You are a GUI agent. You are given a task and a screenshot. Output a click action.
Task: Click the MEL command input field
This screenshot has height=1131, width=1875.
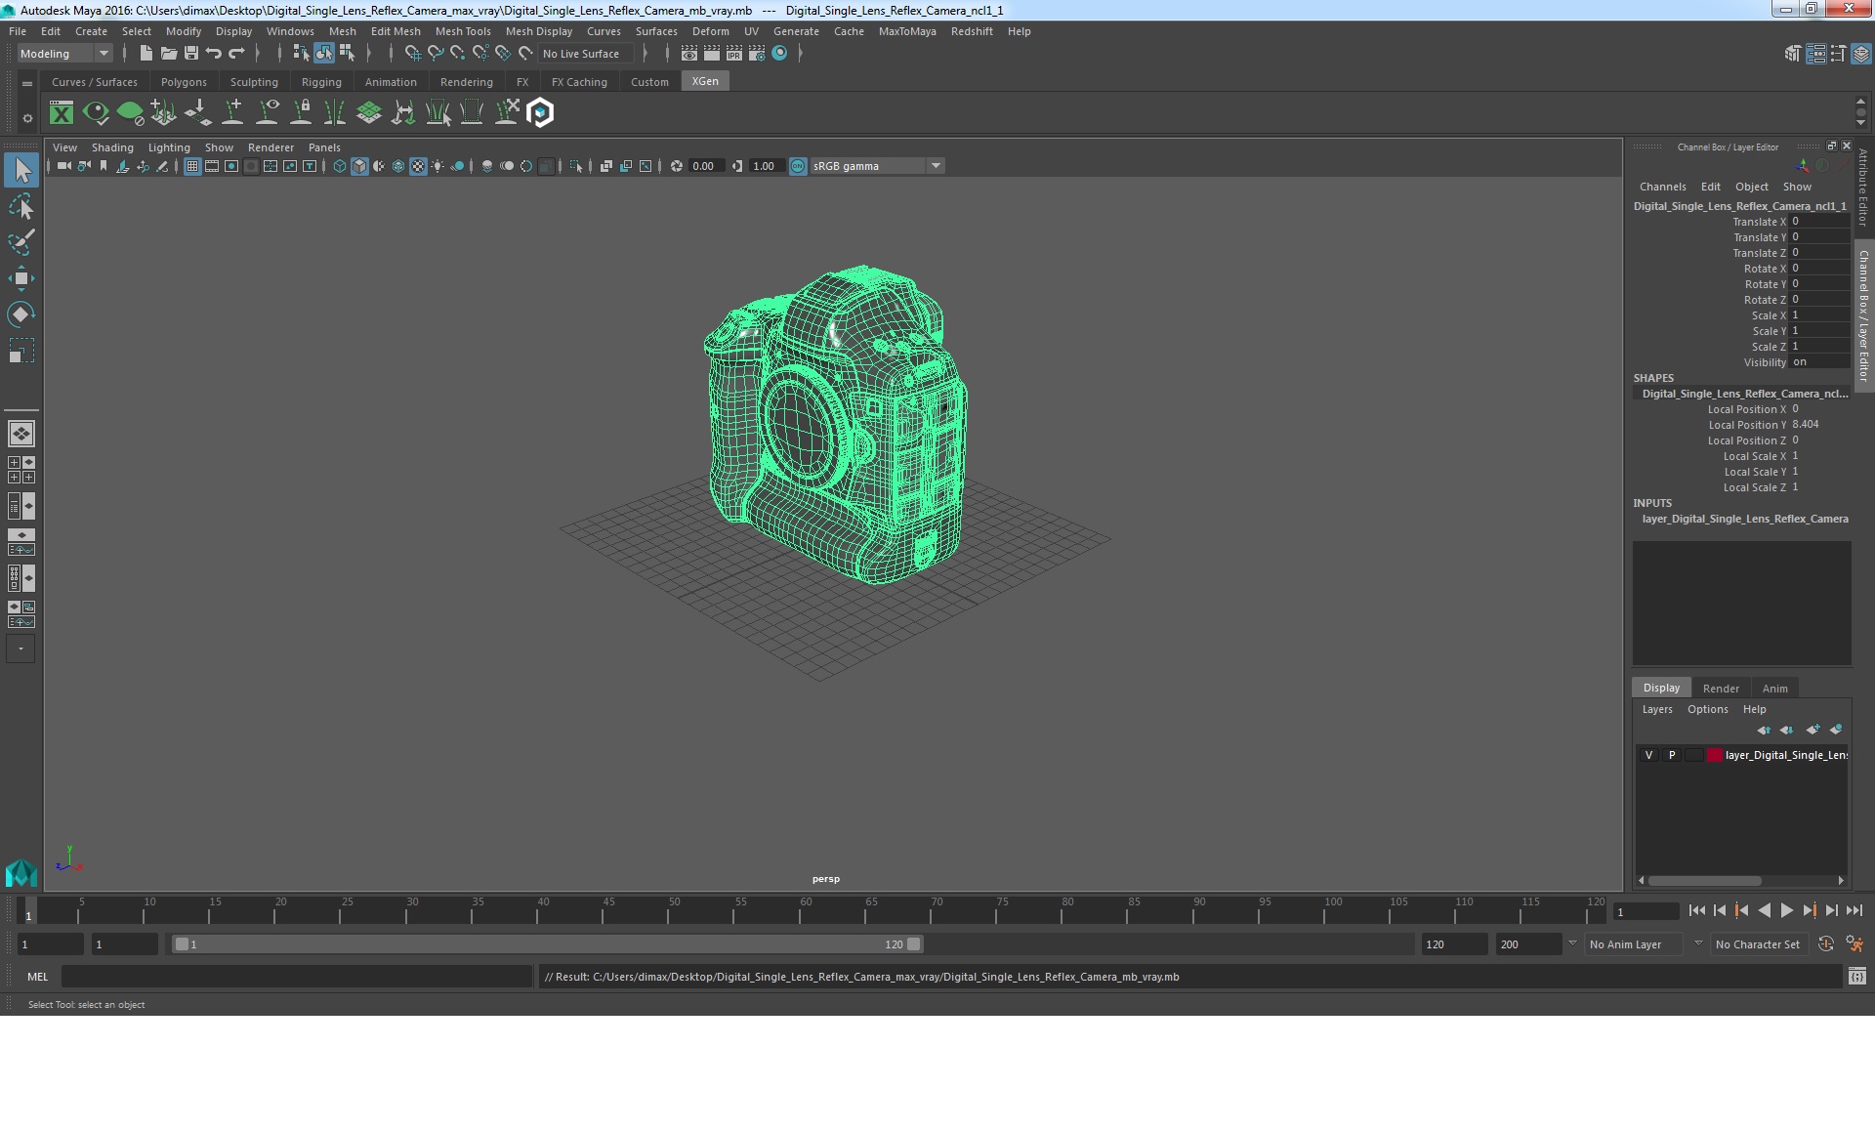click(x=297, y=976)
